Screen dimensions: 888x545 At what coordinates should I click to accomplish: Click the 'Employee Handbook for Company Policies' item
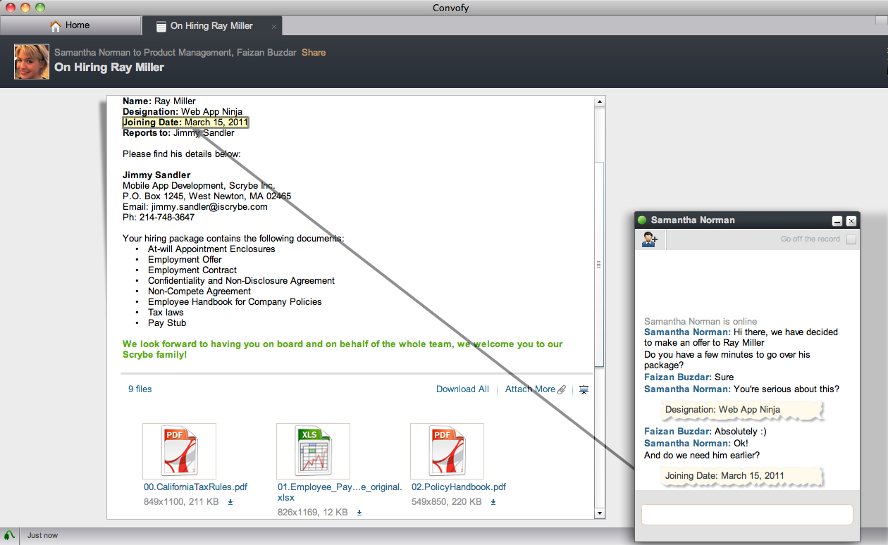tap(235, 302)
